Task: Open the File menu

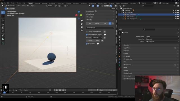Action: 4,3
